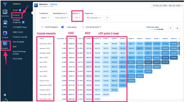Open the Metric LTV dropdown

[x=78, y=18]
